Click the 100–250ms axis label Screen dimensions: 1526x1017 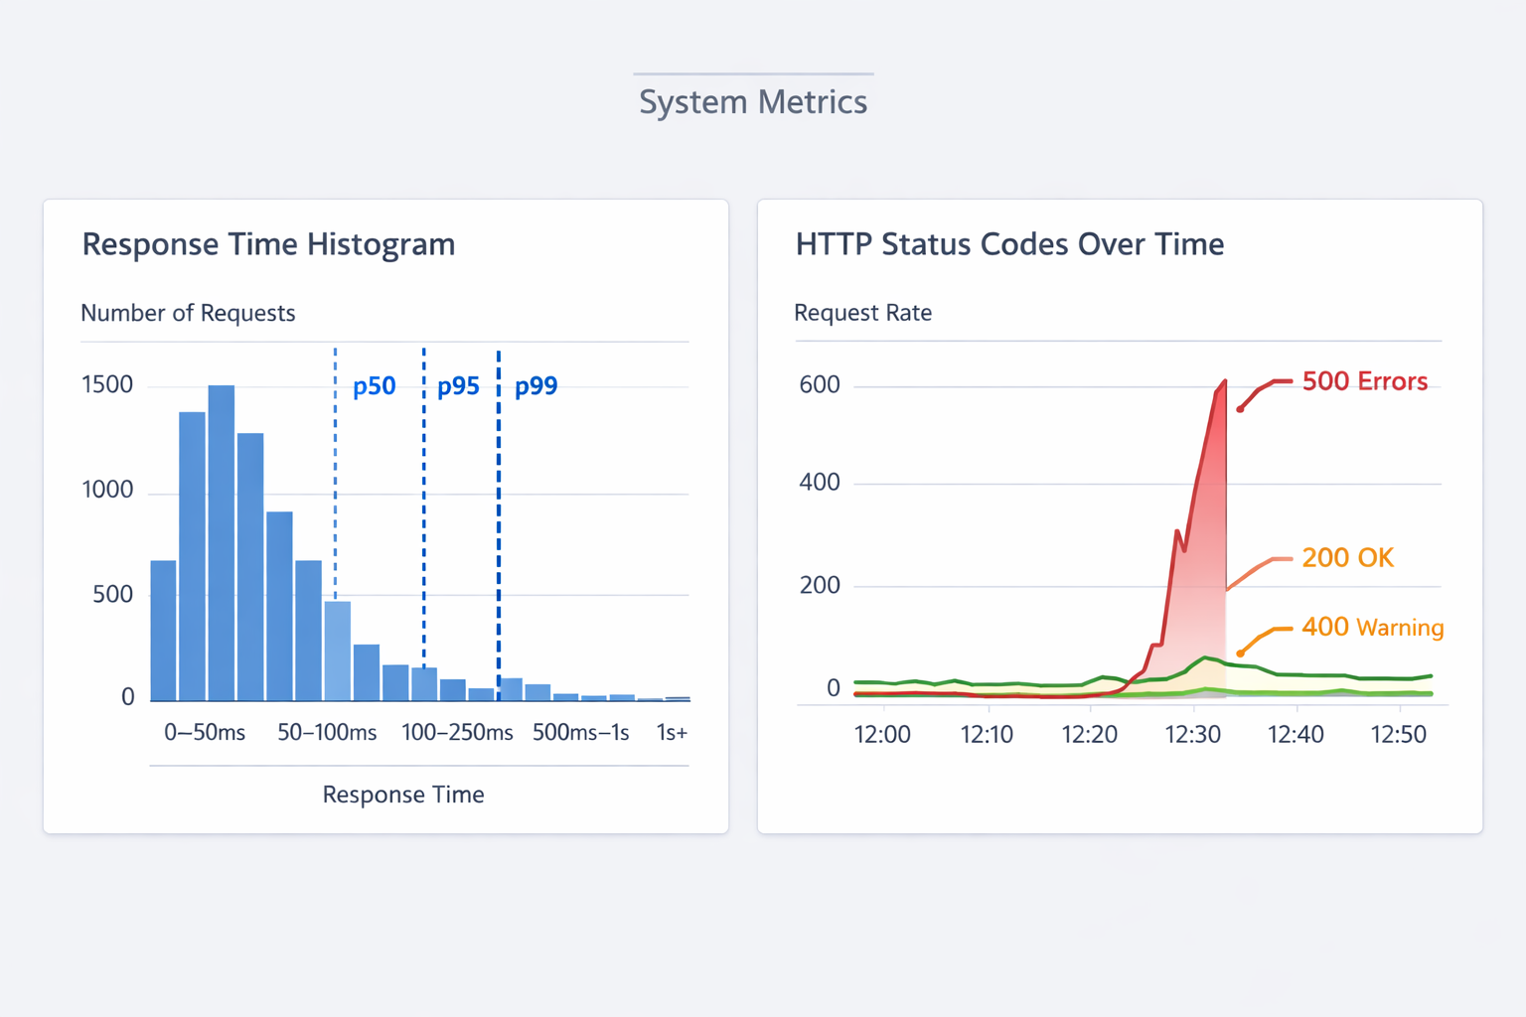(x=457, y=733)
